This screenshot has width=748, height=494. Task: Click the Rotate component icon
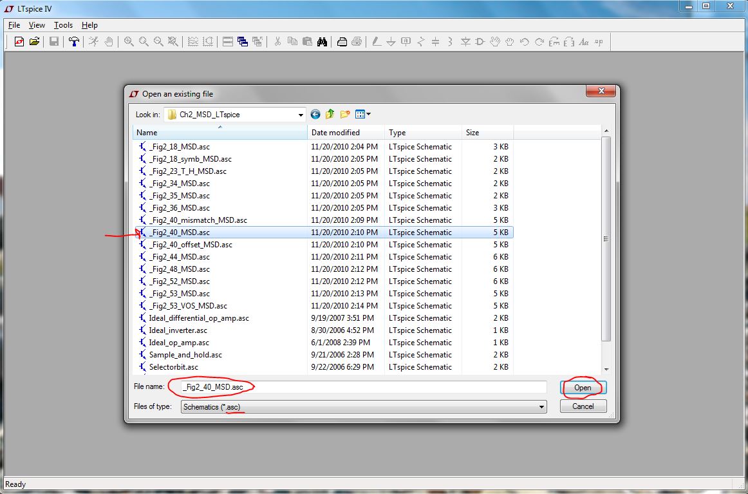pos(554,42)
